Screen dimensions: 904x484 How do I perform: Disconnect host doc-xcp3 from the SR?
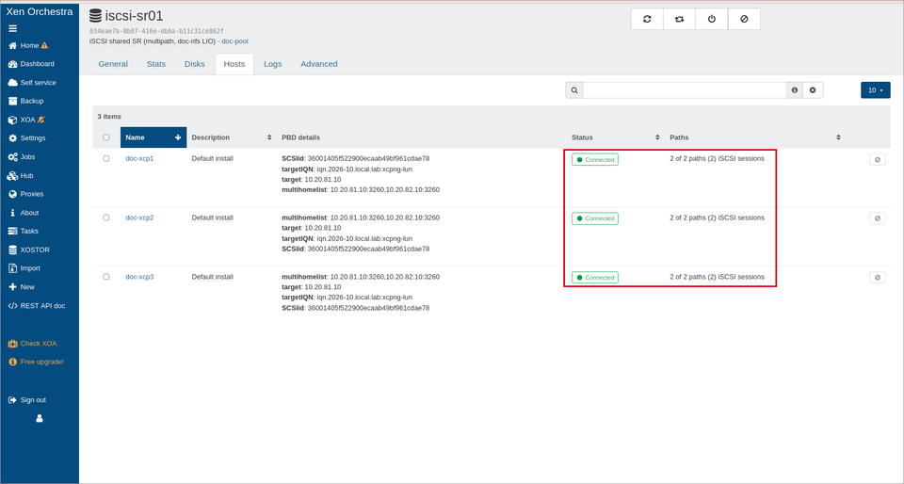pyautogui.click(x=878, y=278)
